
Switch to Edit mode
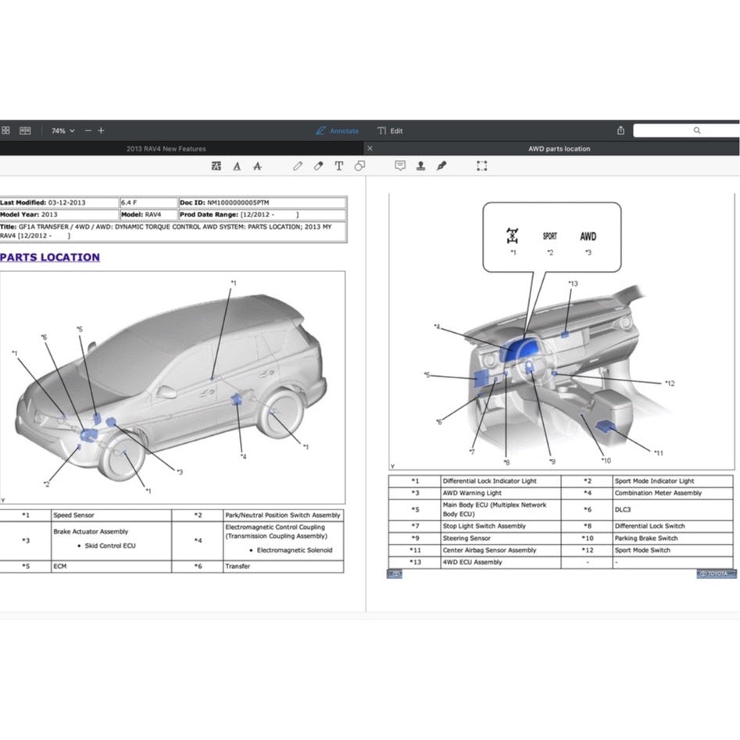pos(390,130)
